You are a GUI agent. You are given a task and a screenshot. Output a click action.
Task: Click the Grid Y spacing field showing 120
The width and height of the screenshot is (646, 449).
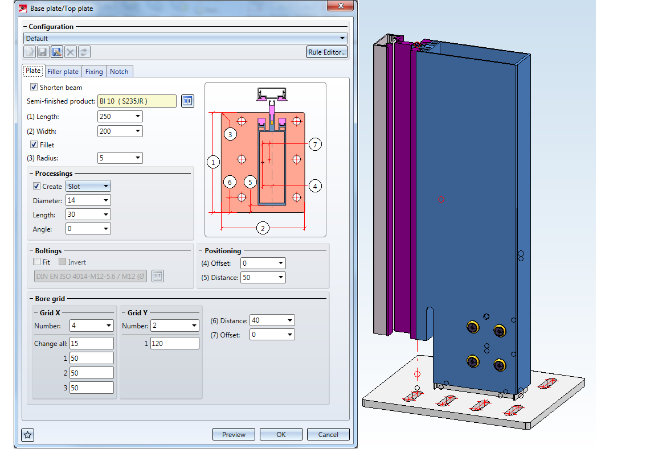pos(174,343)
